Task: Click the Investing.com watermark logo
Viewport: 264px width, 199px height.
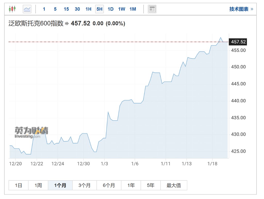Action: pyautogui.click(x=31, y=132)
